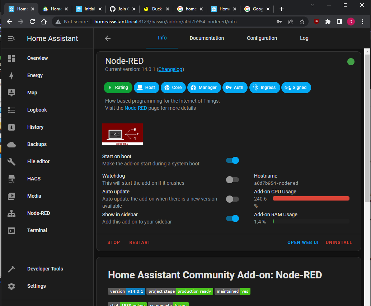Click the green Rating 6 chip
This screenshot has width=371, height=306.
tap(118, 88)
